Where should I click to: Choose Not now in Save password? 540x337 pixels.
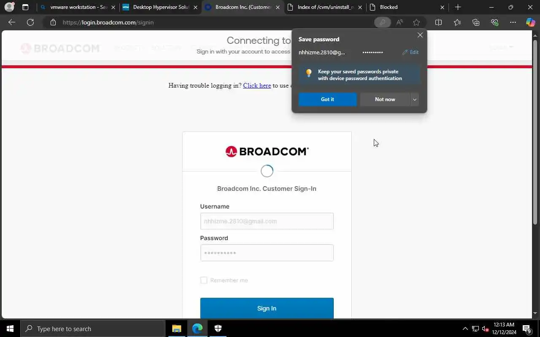385,99
